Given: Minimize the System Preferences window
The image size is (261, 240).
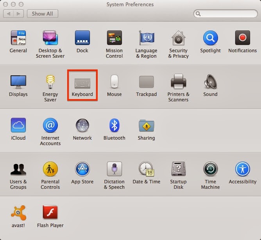Looking at the screenshot, I should click(x=13, y=4).
